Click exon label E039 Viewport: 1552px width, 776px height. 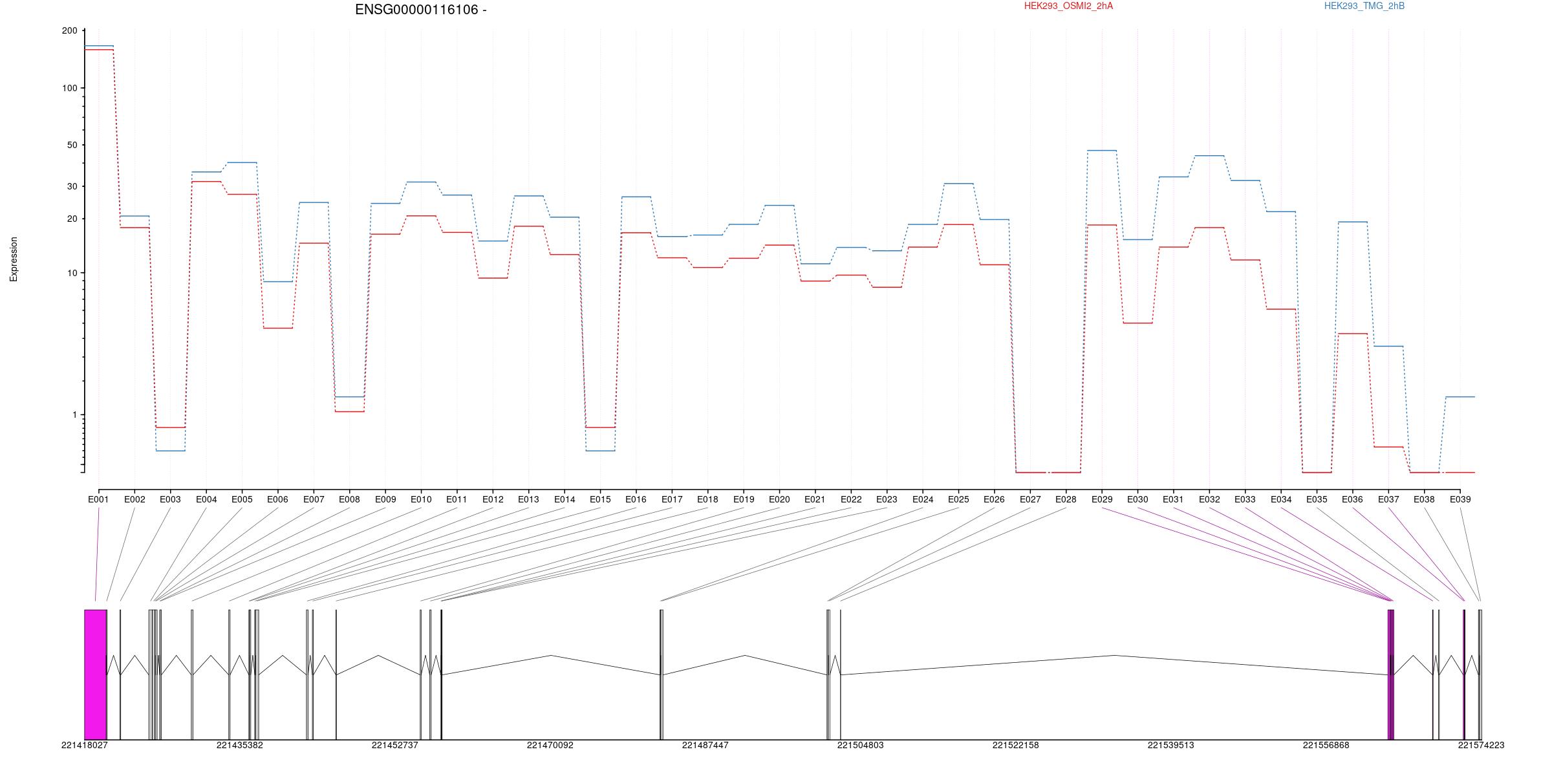(x=1460, y=499)
